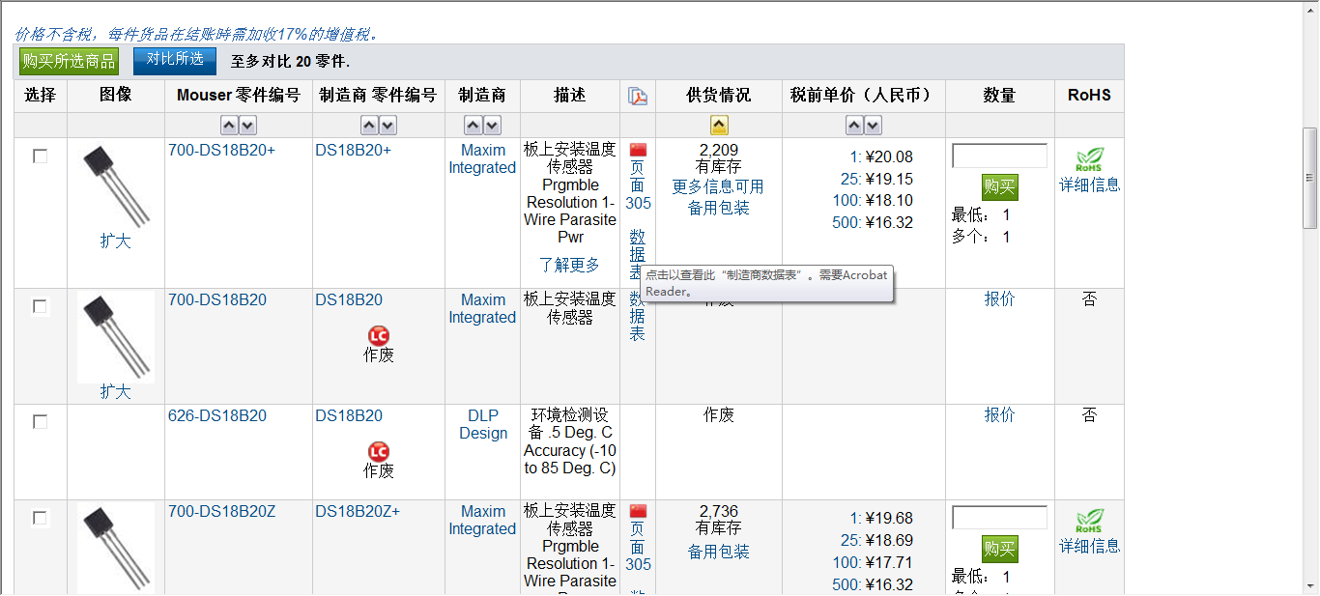Open DS18B20 manufacturer part link in 626-DS18B20 row
Screen dimensions: 1320x596
tap(349, 415)
